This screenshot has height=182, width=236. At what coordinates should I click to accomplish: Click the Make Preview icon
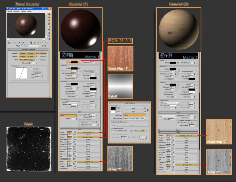(x=49, y=30)
